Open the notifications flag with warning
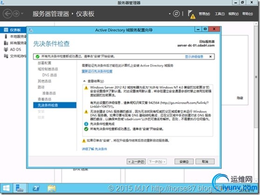260x195 pixels. click(192, 14)
